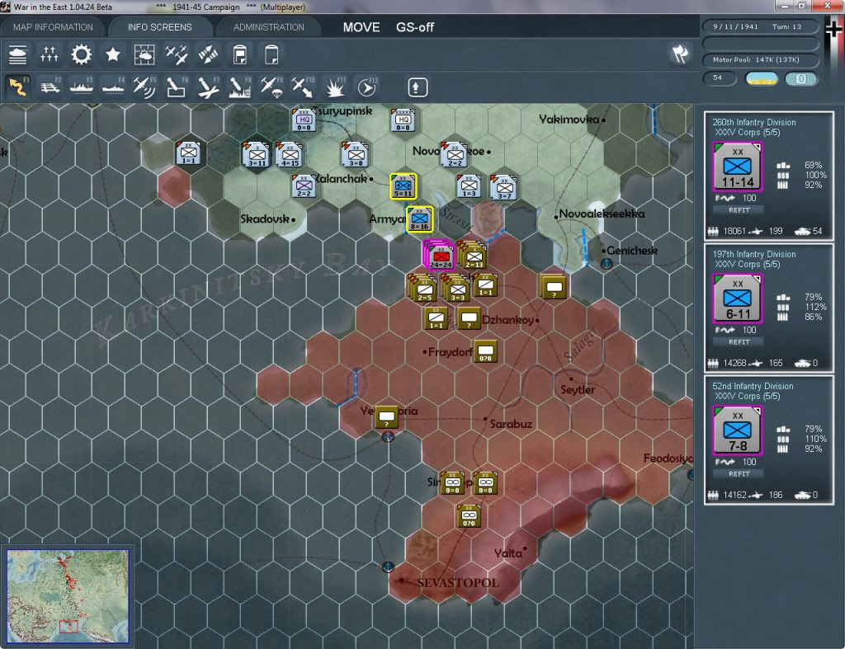Image resolution: width=845 pixels, height=649 pixels.
Task: Select the 4=15 infantry unit
Action: 290,155
